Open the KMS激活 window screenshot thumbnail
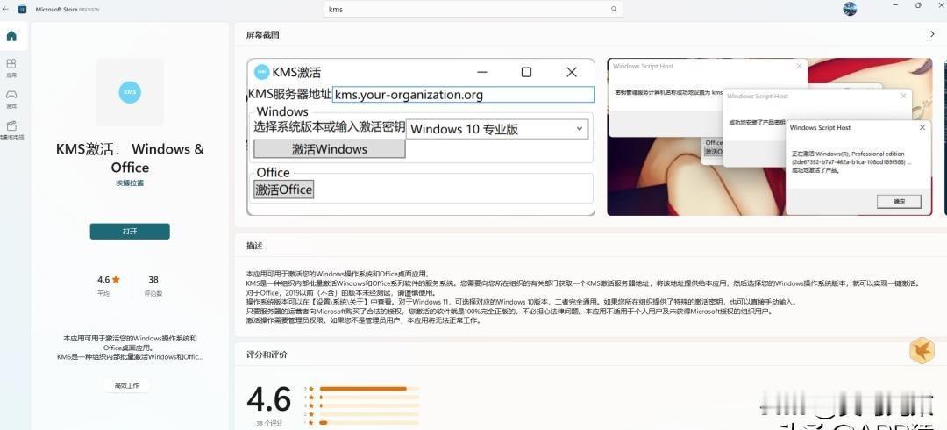Viewport: 947px width, 430px height. pos(421,137)
